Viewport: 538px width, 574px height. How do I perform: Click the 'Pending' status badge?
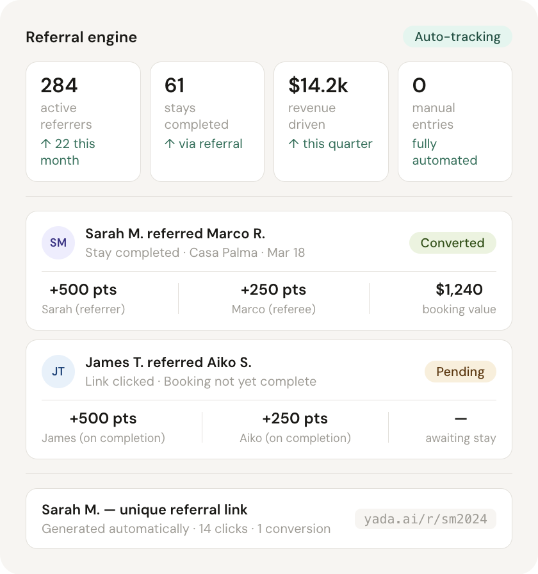tap(461, 372)
